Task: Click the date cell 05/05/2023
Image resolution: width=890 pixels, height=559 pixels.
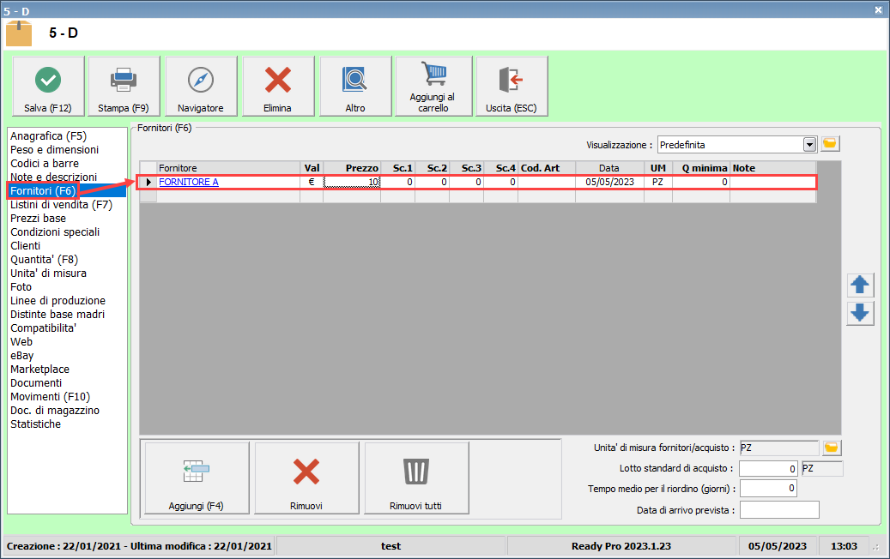Action: pos(609,182)
